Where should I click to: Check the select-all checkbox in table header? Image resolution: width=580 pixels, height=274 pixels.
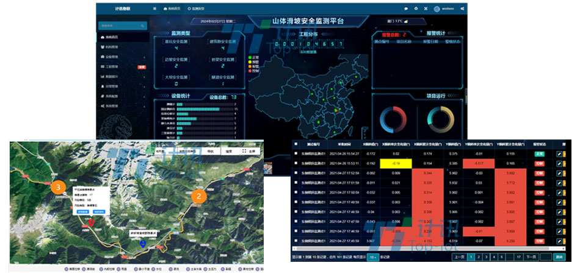[295, 144]
